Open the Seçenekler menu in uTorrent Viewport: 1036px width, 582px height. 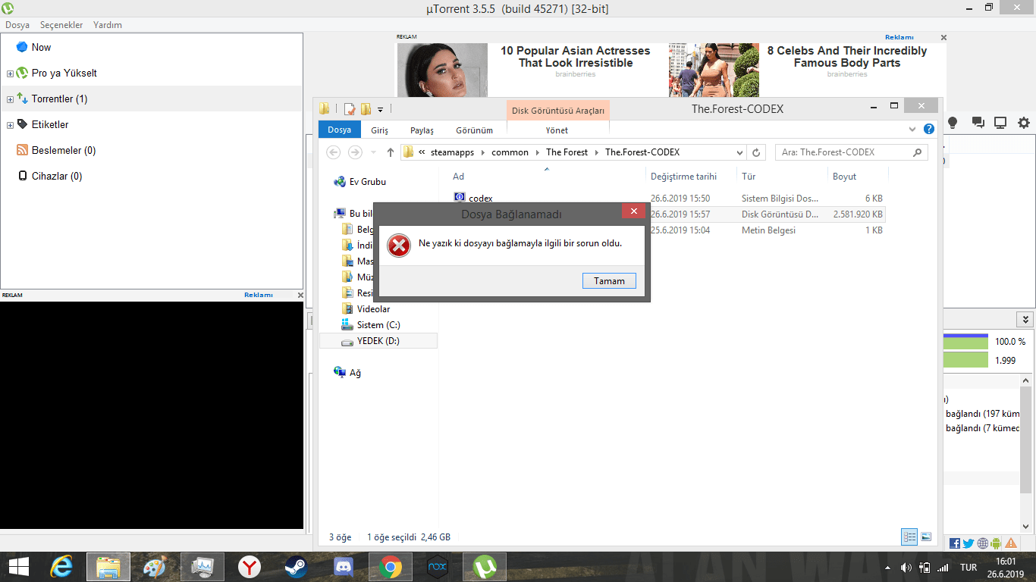click(x=61, y=25)
